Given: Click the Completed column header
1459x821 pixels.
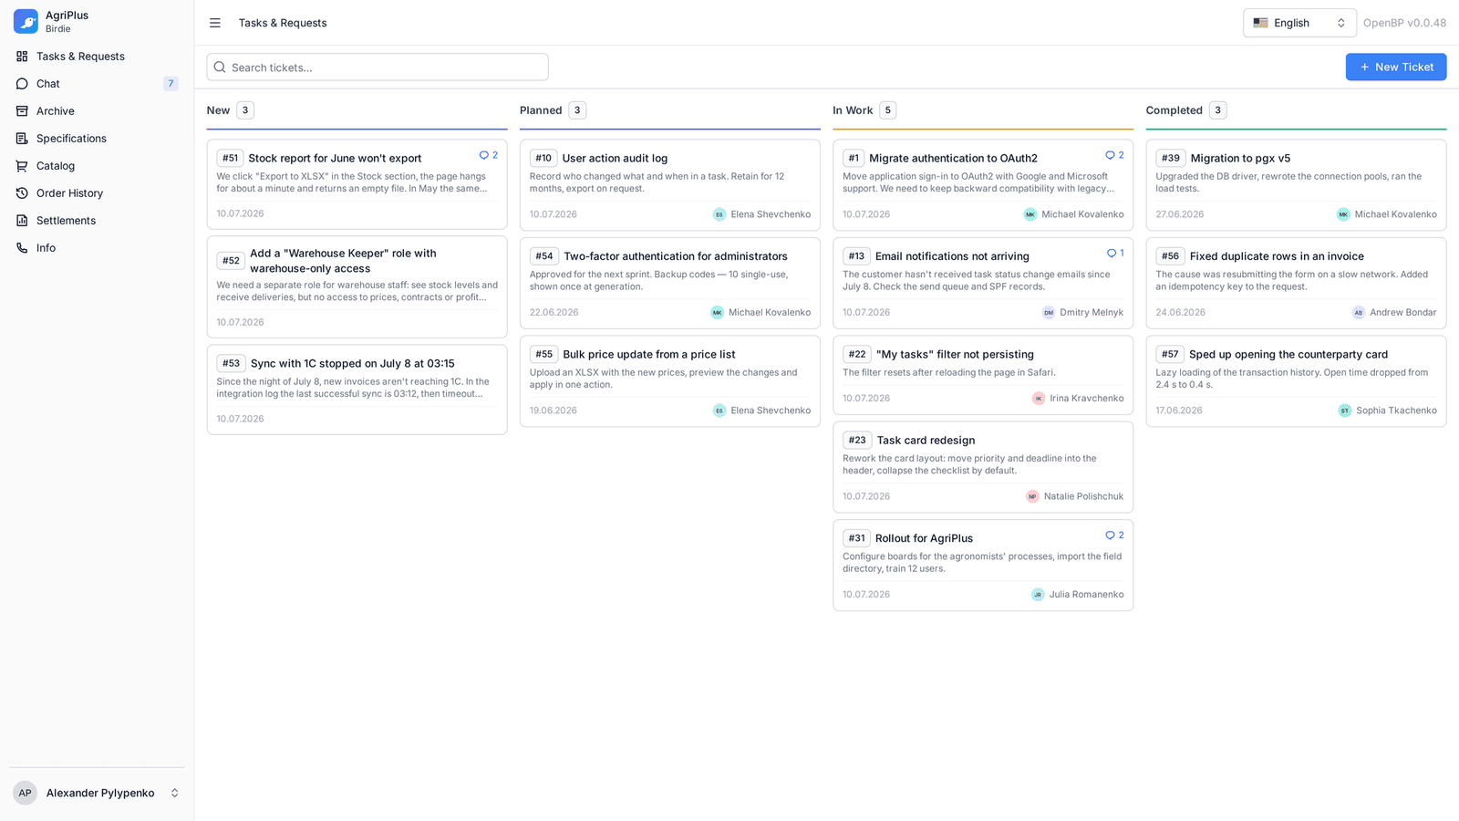Looking at the screenshot, I should (x=1174, y=110).
